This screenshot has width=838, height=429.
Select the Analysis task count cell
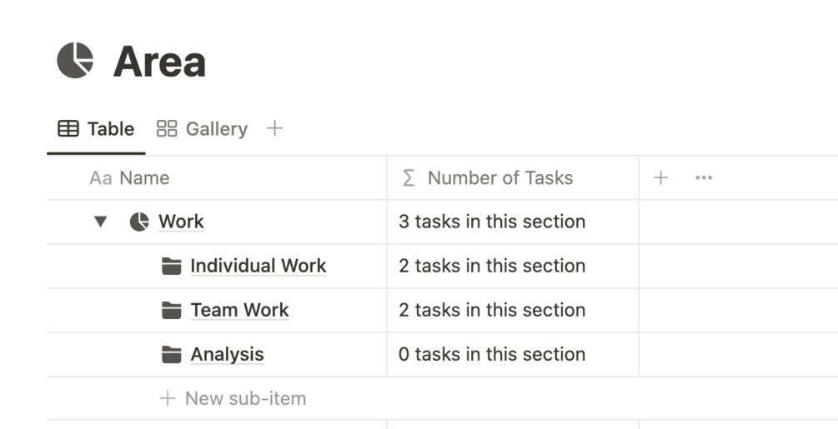click(512, 354)
